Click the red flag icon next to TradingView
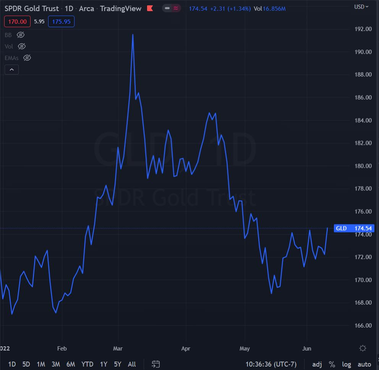This screenshot has width=379, height=370. [x=150, y=8]
